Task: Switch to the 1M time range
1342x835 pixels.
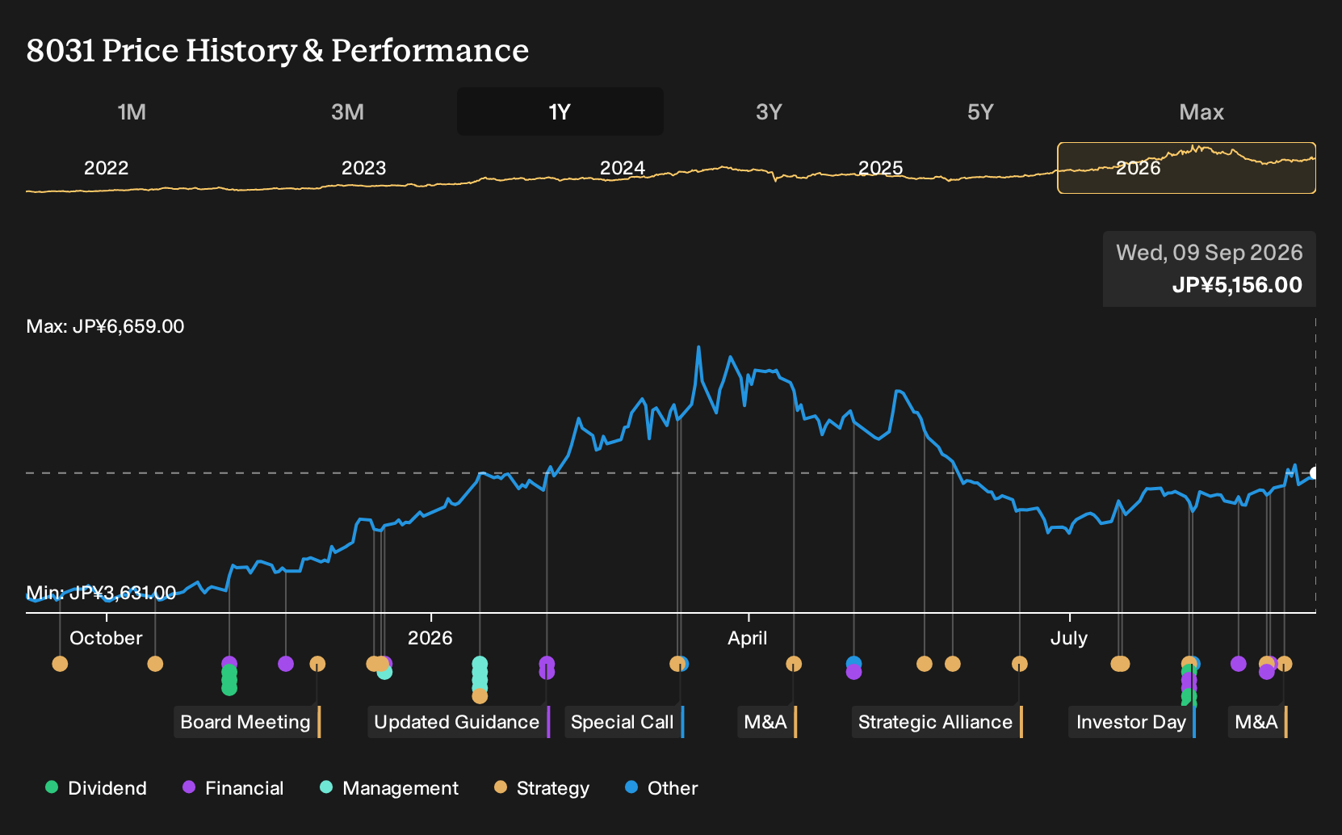Action: coord(132,112)
